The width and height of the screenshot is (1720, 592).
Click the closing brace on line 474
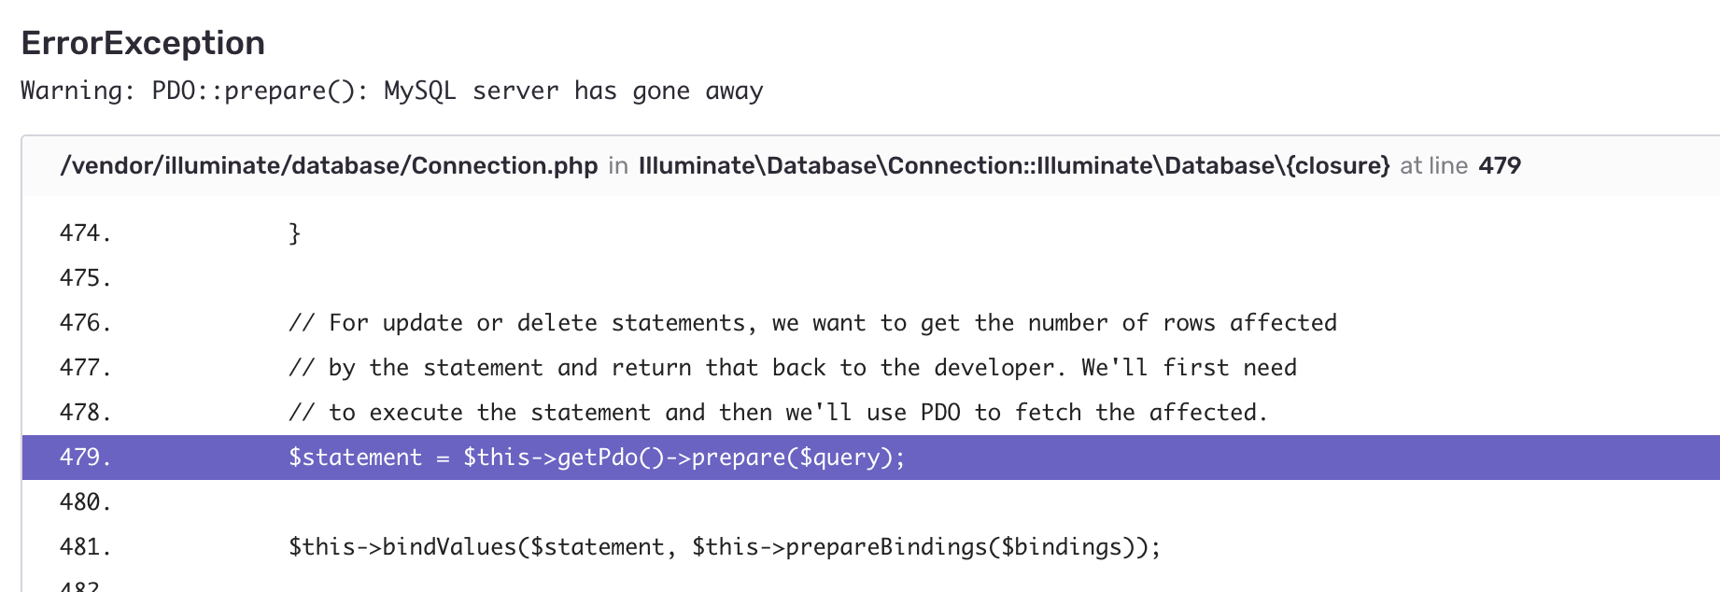295,233
